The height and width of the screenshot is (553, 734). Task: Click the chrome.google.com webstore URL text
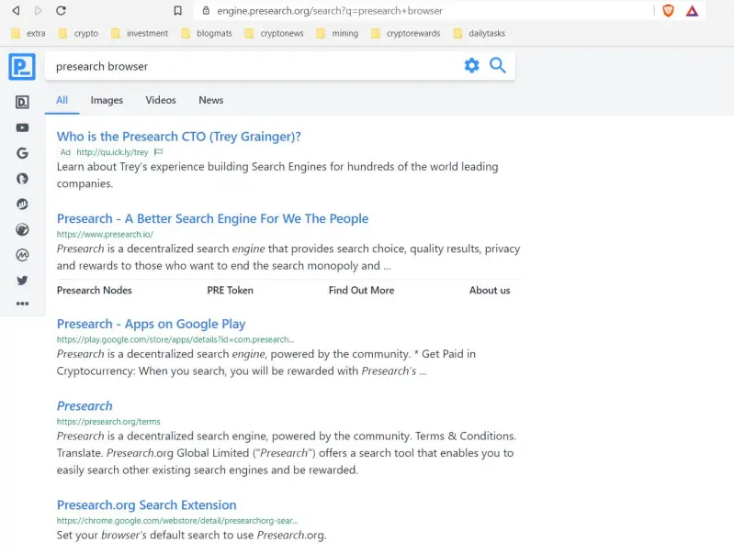click(177, 521)
